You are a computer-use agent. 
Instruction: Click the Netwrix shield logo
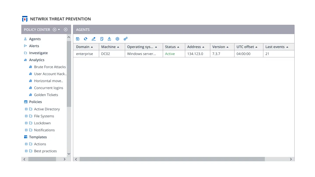pyautogui.click(x=25, y=19)
